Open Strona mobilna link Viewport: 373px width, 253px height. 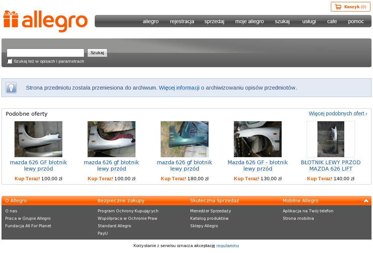pos(298,218)
